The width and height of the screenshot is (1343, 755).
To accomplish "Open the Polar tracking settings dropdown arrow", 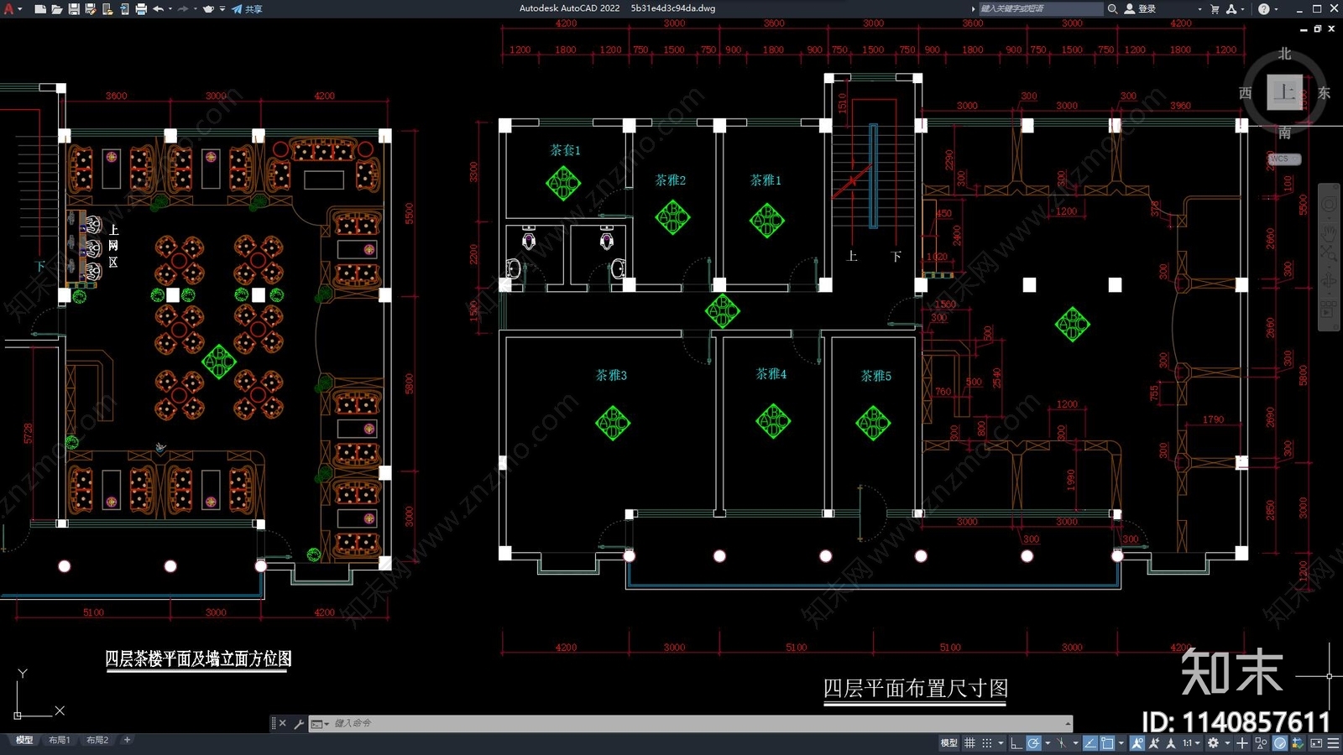I will tap(1048, 742).
